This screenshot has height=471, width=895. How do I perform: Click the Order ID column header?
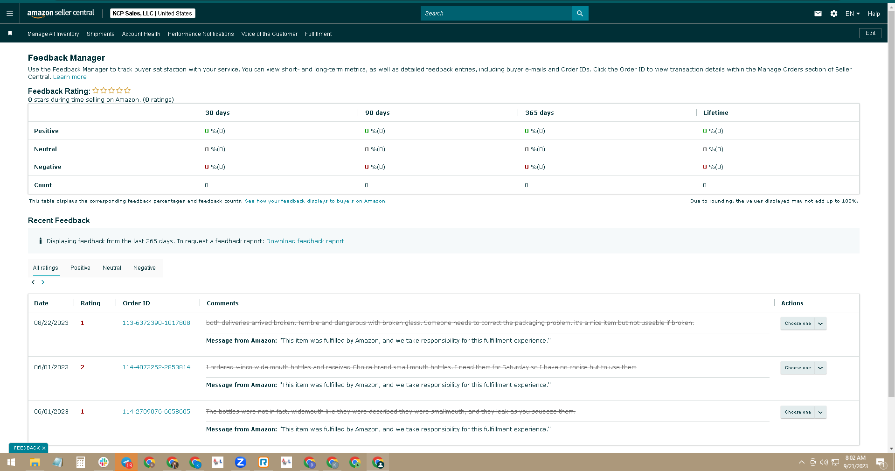136,303
